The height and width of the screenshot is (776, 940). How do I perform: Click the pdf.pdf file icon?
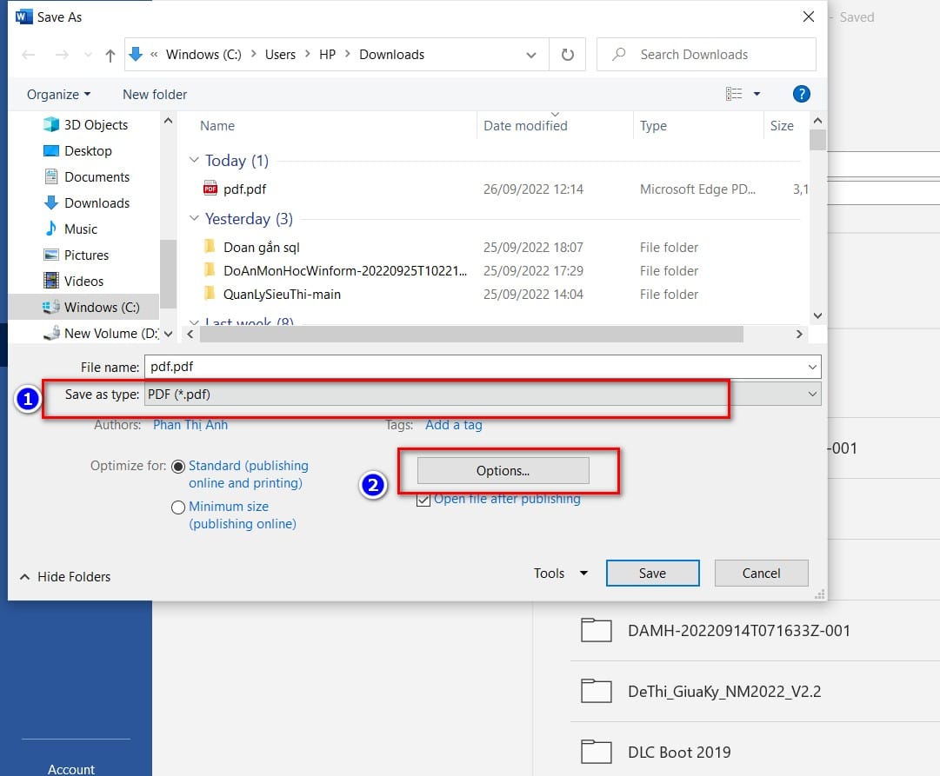[x=210, y=189]
